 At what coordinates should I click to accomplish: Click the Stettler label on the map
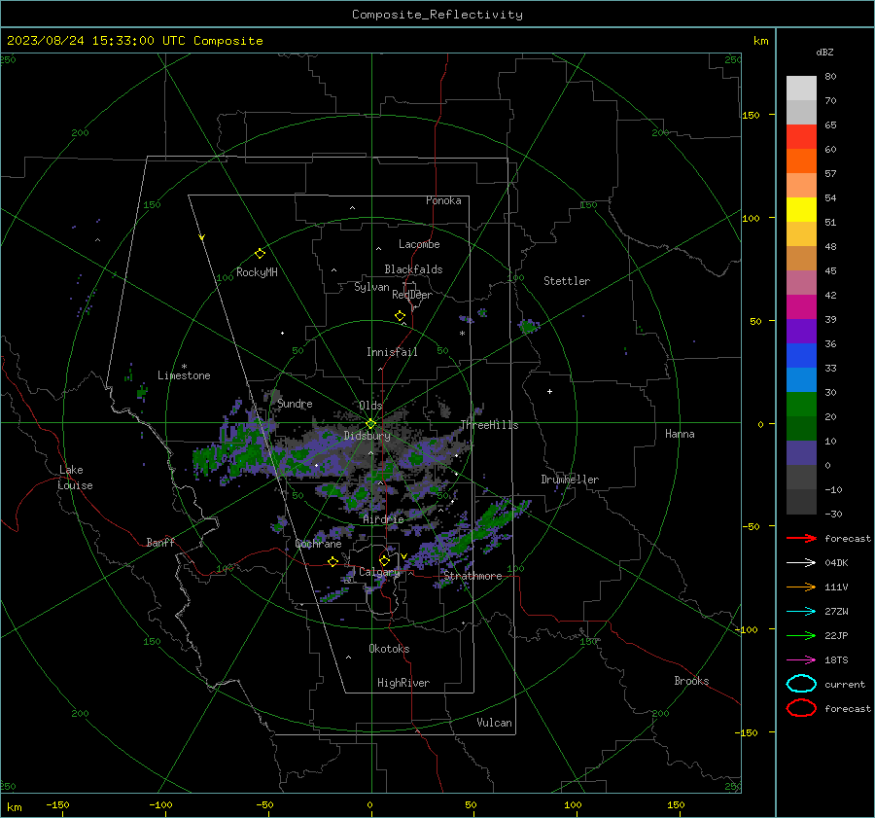click(x=567, y=281)
